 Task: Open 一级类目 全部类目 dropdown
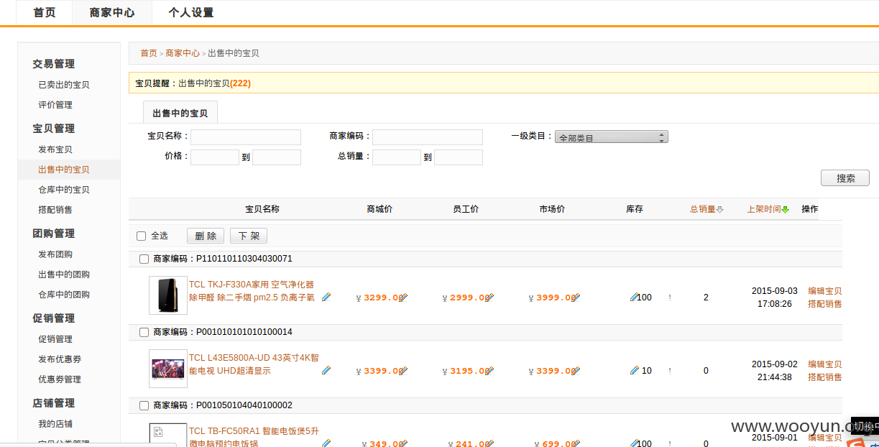tap(612, 137)
